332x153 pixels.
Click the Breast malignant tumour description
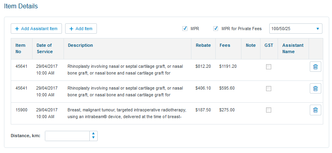(x=127, y=113)
